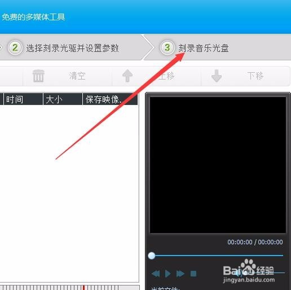Viewport: 291px width, 290px height.
Task: Click the 下移 move down label
Action: point(255,76)
